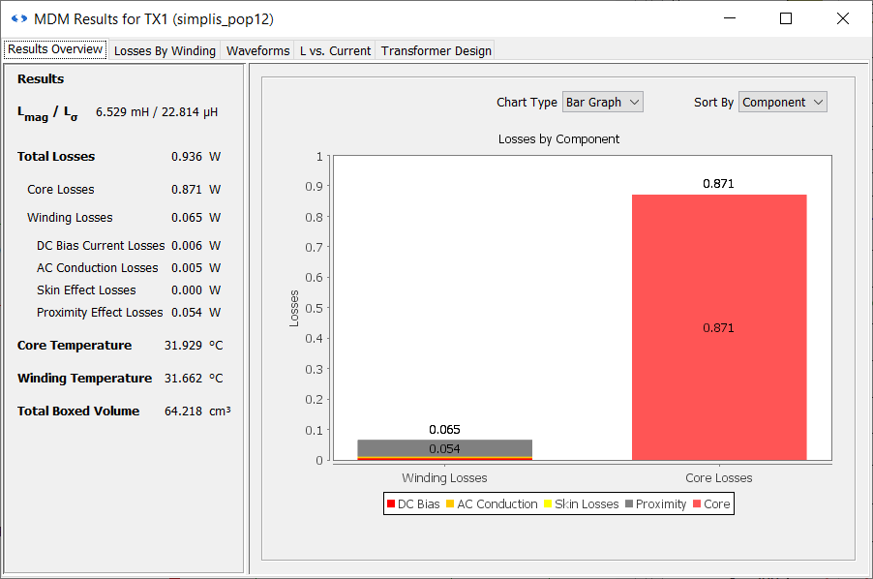Minimize the MDM Results window
The width and height of the screenshot is (873, 579).
click(731, 18)
